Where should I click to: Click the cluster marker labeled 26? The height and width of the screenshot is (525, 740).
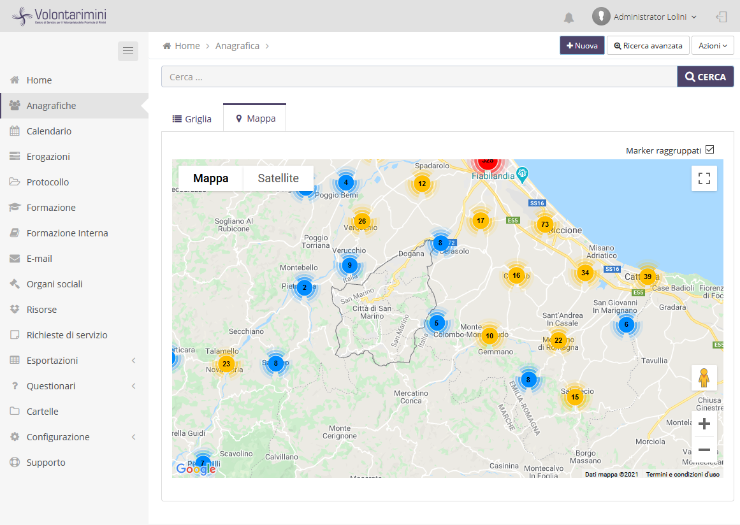tap(362, 220)
